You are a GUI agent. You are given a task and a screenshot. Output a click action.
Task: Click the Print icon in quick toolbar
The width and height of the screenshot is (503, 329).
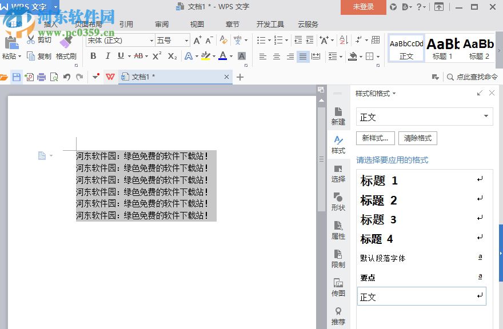tap(41, 77)
